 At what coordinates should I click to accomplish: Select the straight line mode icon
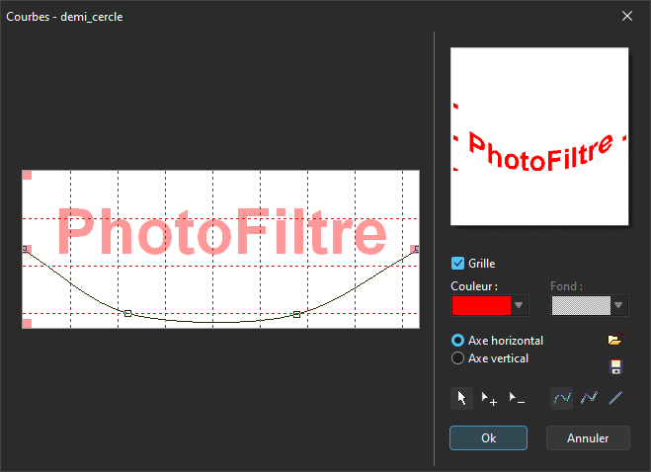pos(615,398)
